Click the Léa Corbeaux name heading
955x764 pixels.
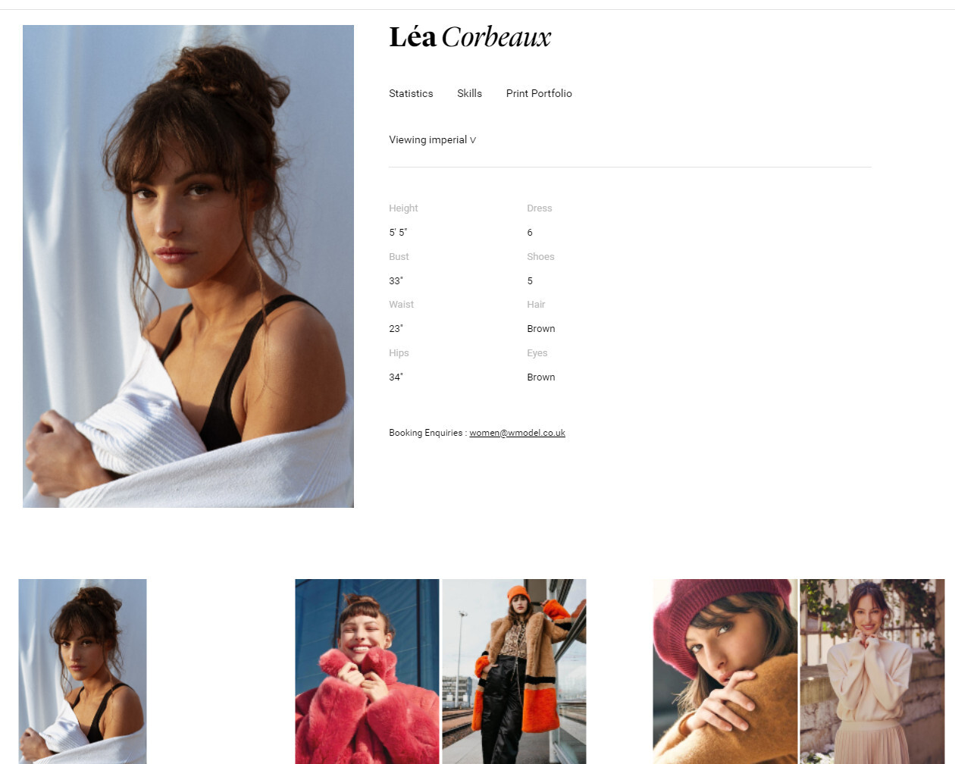point(470,37)
